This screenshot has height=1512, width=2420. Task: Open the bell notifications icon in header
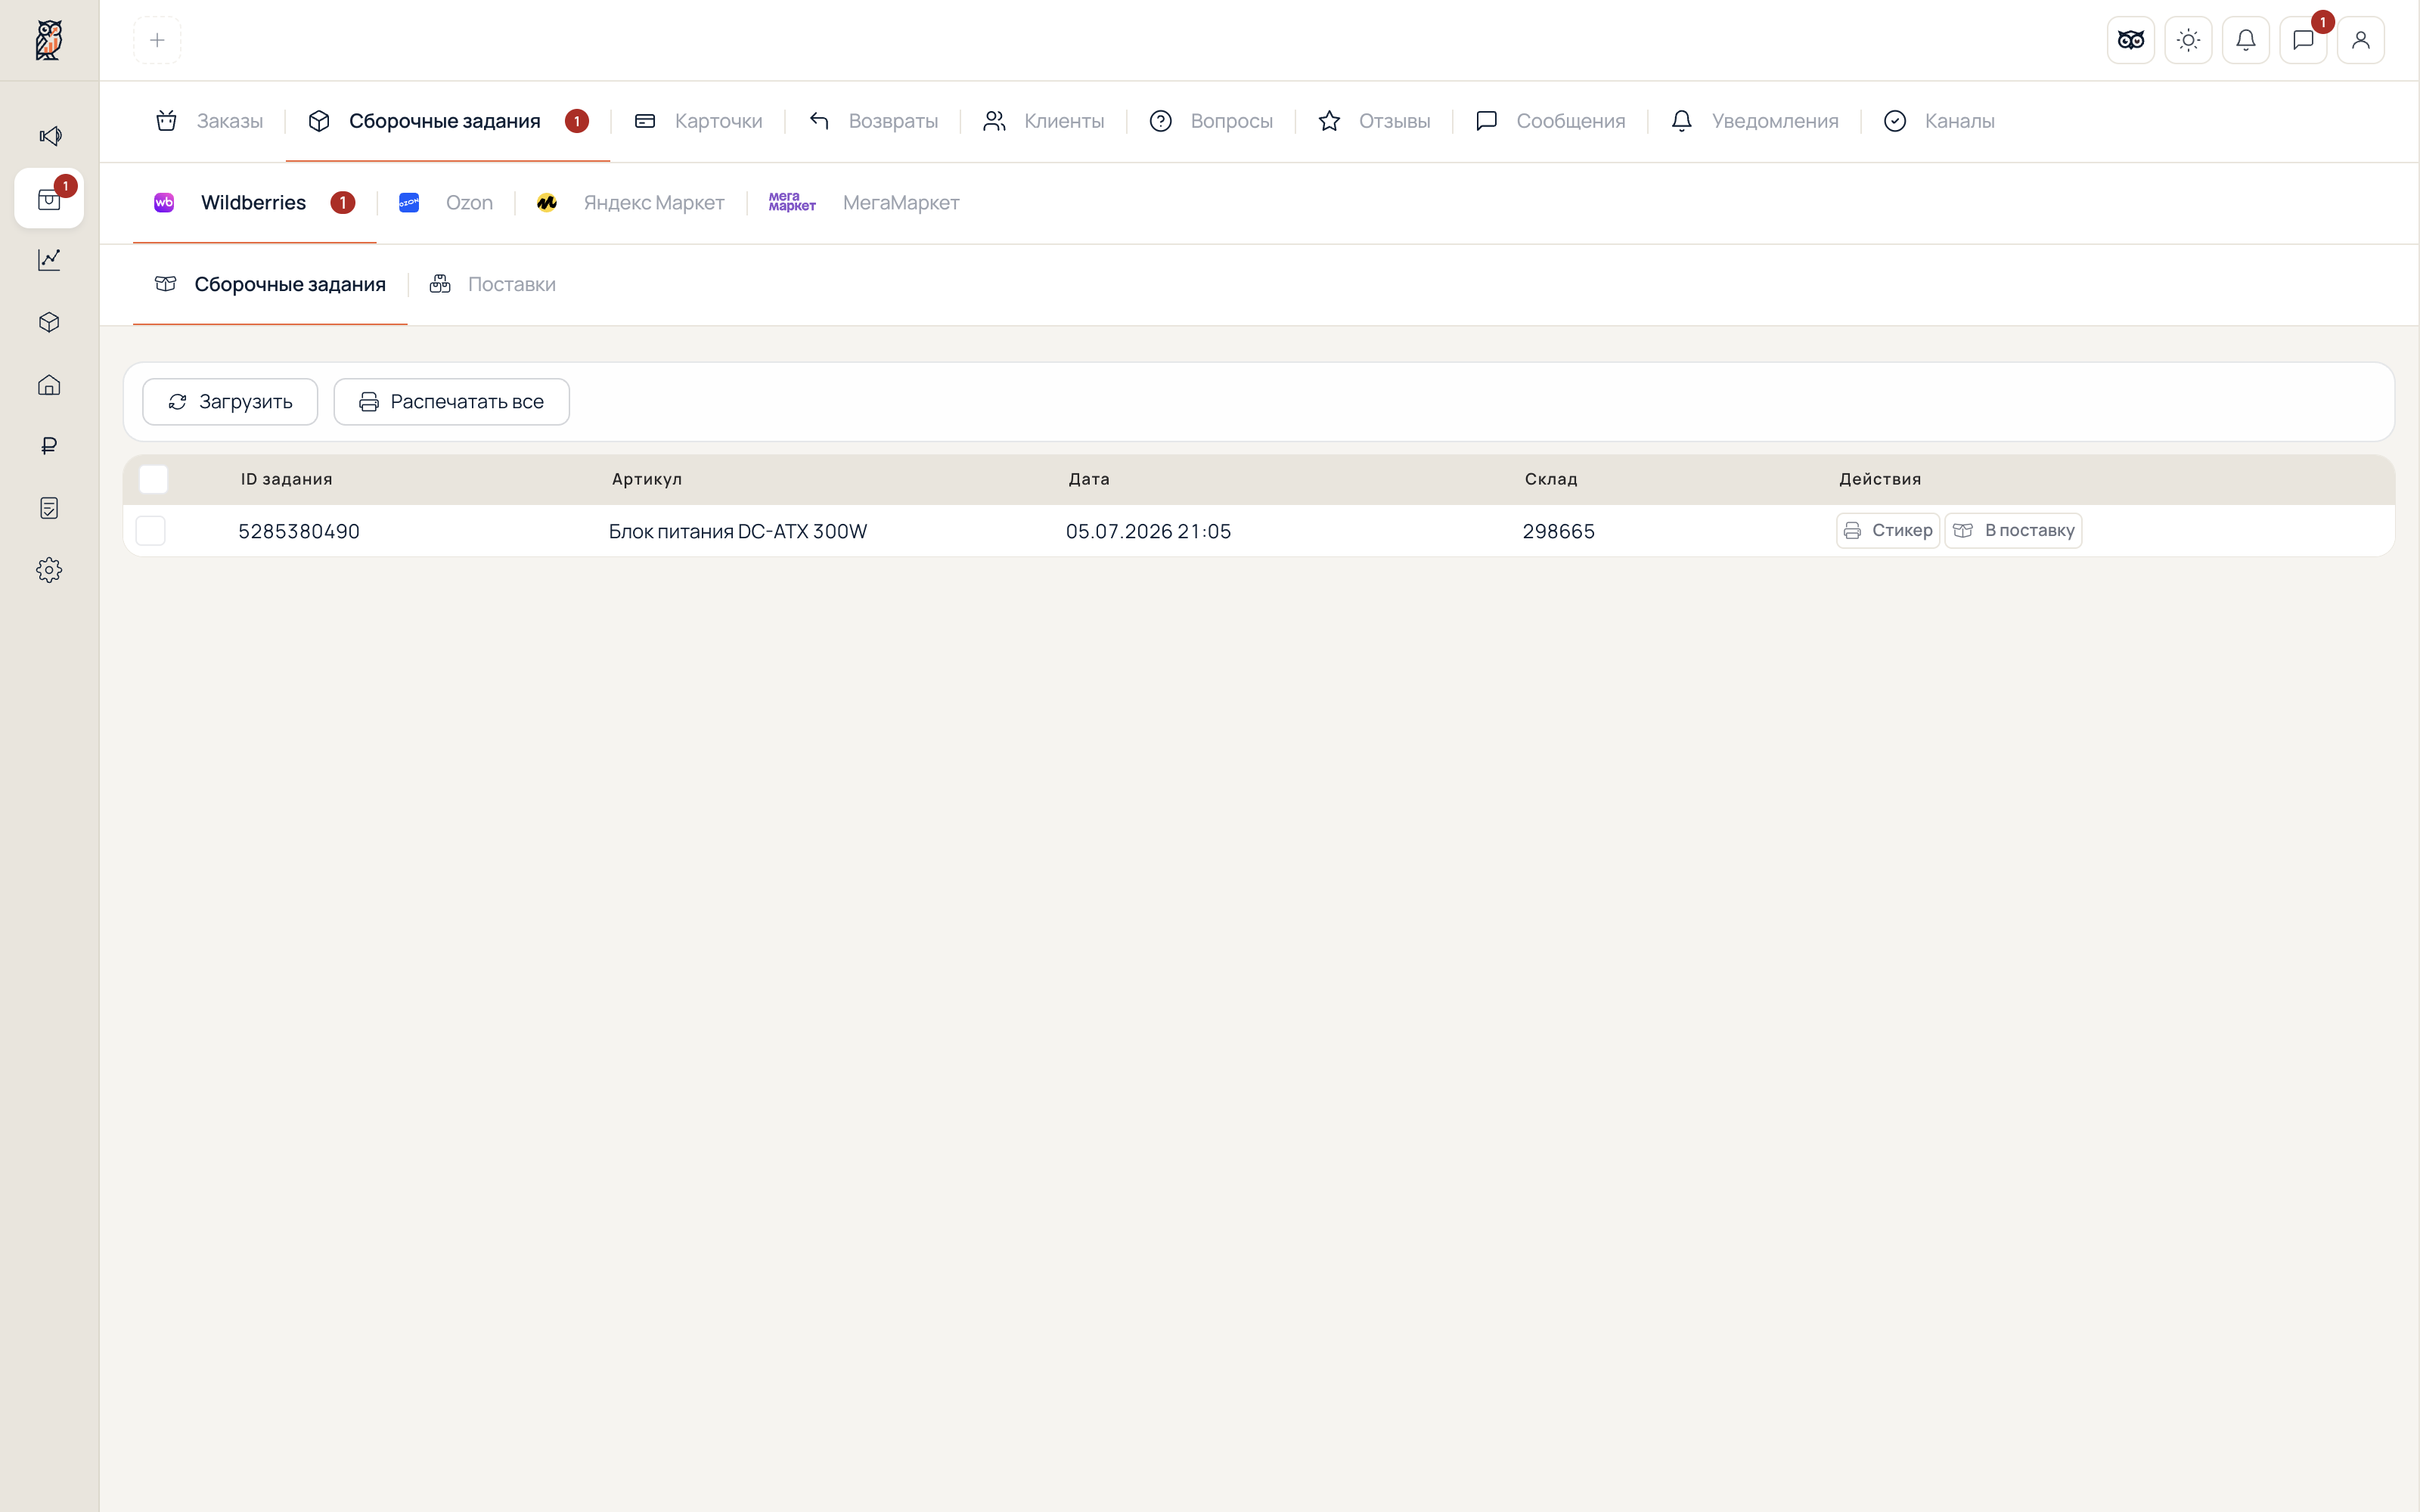2246,40
